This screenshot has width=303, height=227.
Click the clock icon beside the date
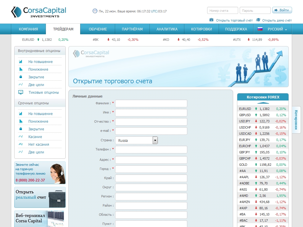95,11
